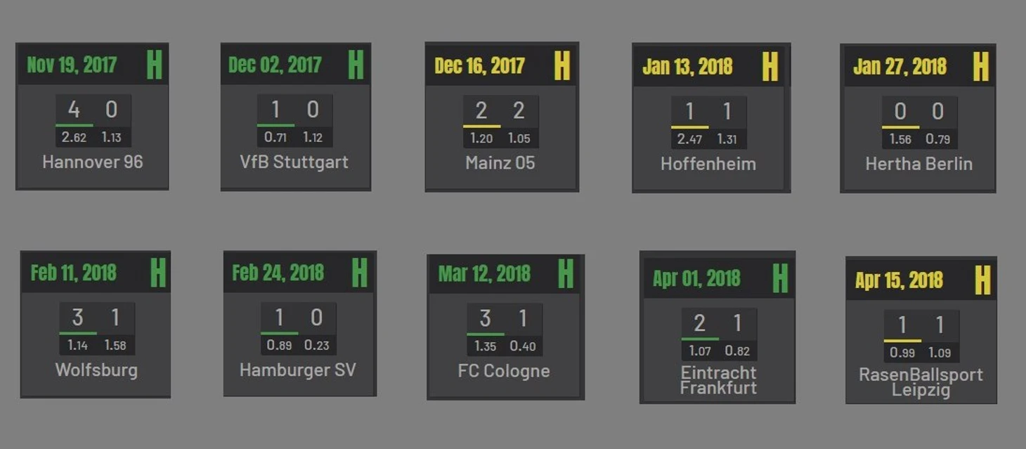Click the yellow H icon on Jan 27, 2018 card

[980, 67]
